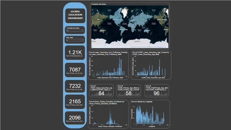Open the Birth_Rate slicer dropdown

(75, 40)
